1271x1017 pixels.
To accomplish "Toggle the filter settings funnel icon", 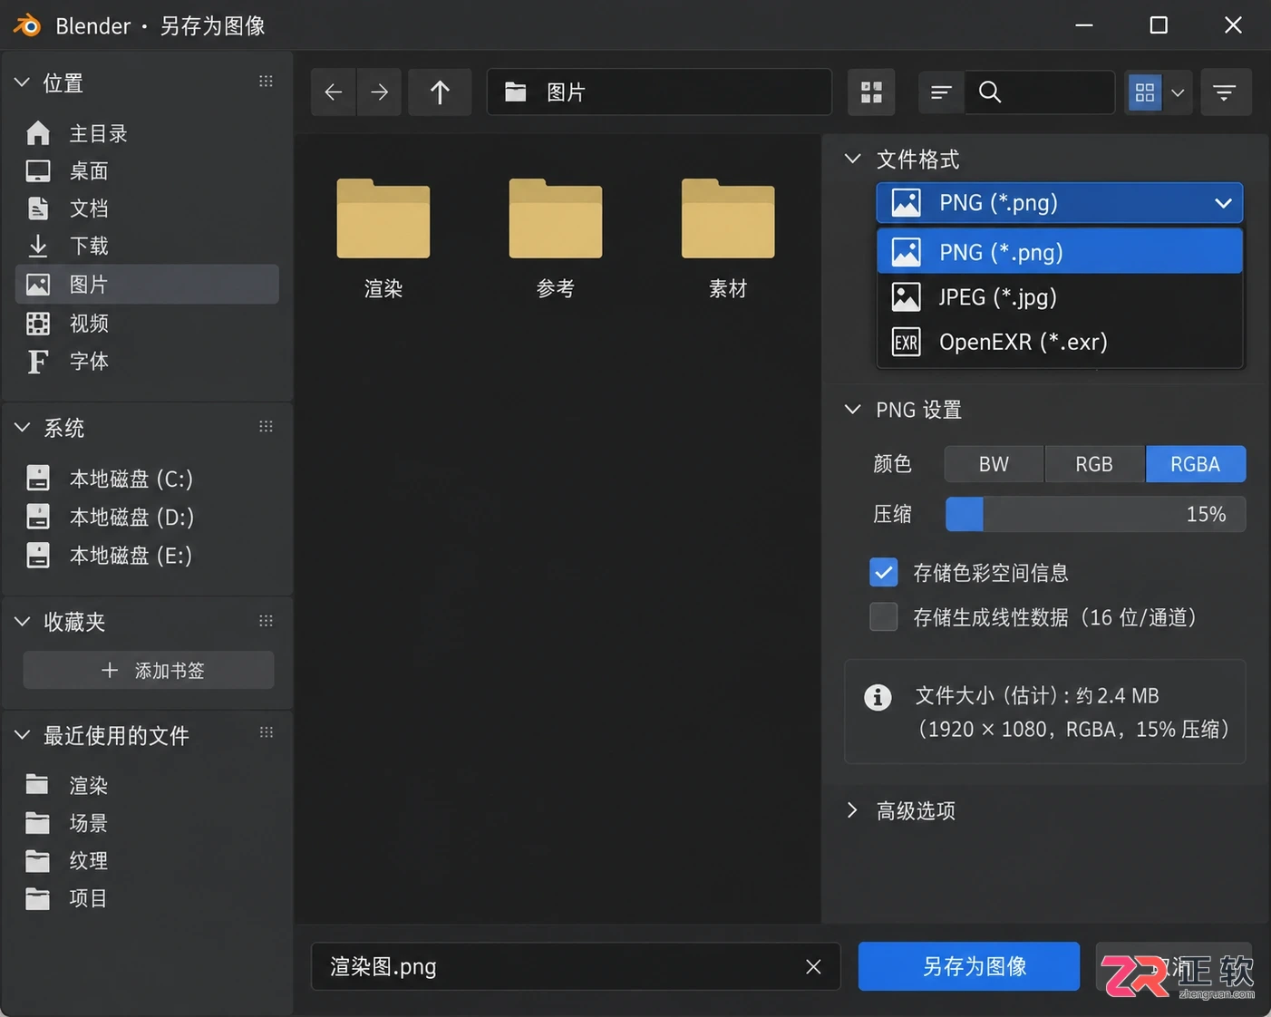I will click(x=1225, y=92).
